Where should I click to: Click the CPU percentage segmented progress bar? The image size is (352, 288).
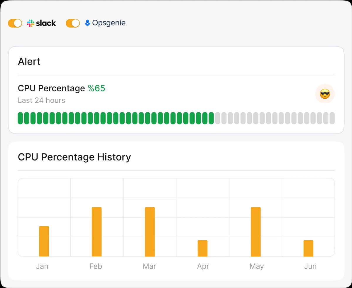pyautogui.click(x=176, y=118)
